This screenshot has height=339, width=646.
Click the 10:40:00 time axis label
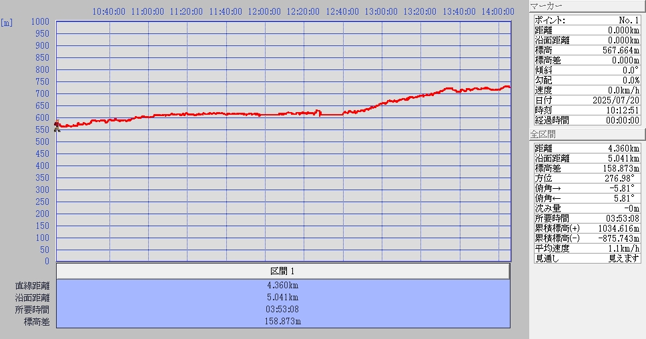point(109,11)
